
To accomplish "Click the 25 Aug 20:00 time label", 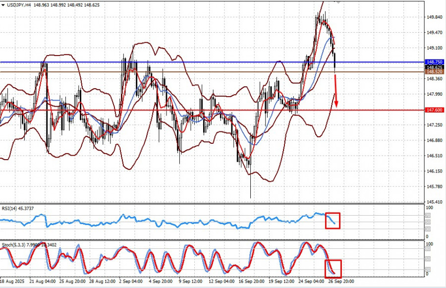I will [x=72, y=282].
